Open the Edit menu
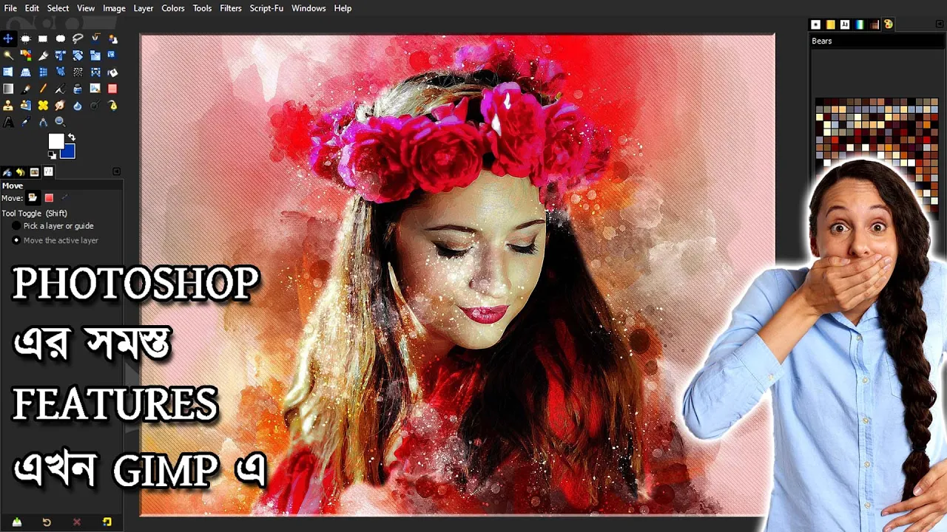 coord(32,8)
